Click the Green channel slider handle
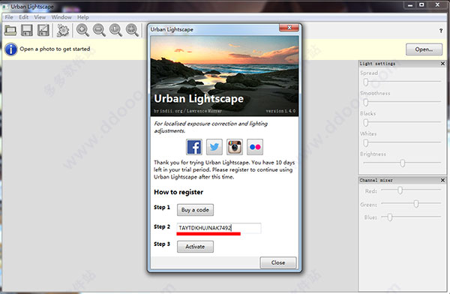Viewport: 450px width, 294px height. (415, 203)
